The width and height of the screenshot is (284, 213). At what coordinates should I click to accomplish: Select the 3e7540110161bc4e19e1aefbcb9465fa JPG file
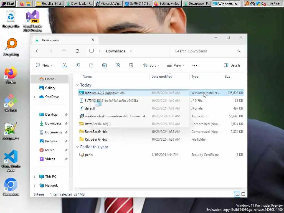click(161, 100)
